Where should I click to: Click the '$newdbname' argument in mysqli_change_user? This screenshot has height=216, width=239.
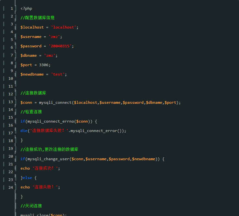click(144, 159)
